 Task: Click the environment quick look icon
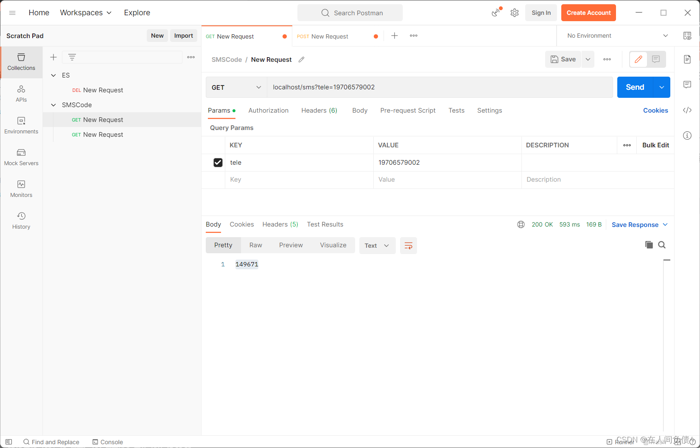[687, 36]
